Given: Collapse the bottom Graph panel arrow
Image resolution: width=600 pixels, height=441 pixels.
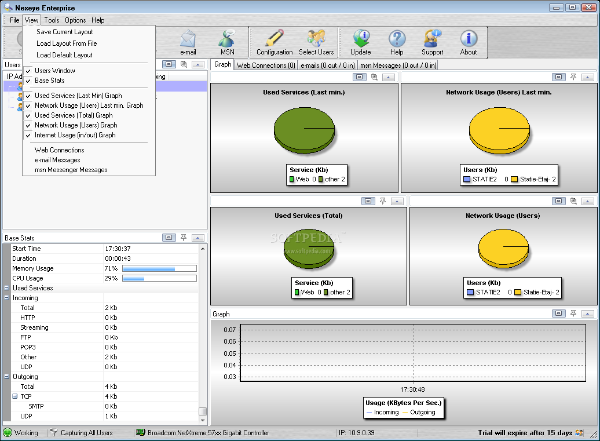Looking at the screenshot, I should pyautogui.click(x=588, y=314).
